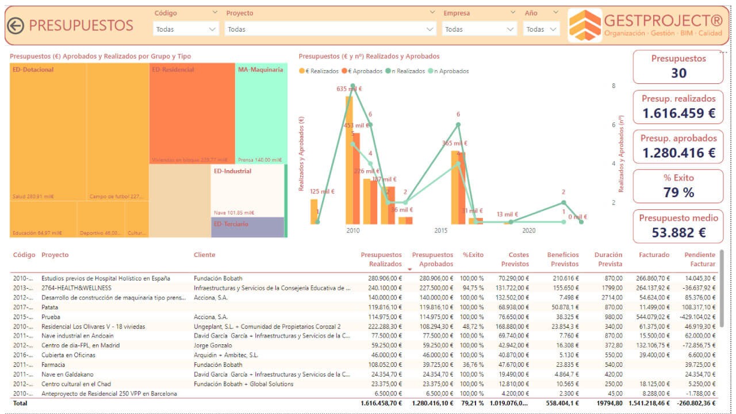The width and height of the screenshot is (736, 414).
Task: Select the % Exito 79 % card
Action: [x=678, y=186]
